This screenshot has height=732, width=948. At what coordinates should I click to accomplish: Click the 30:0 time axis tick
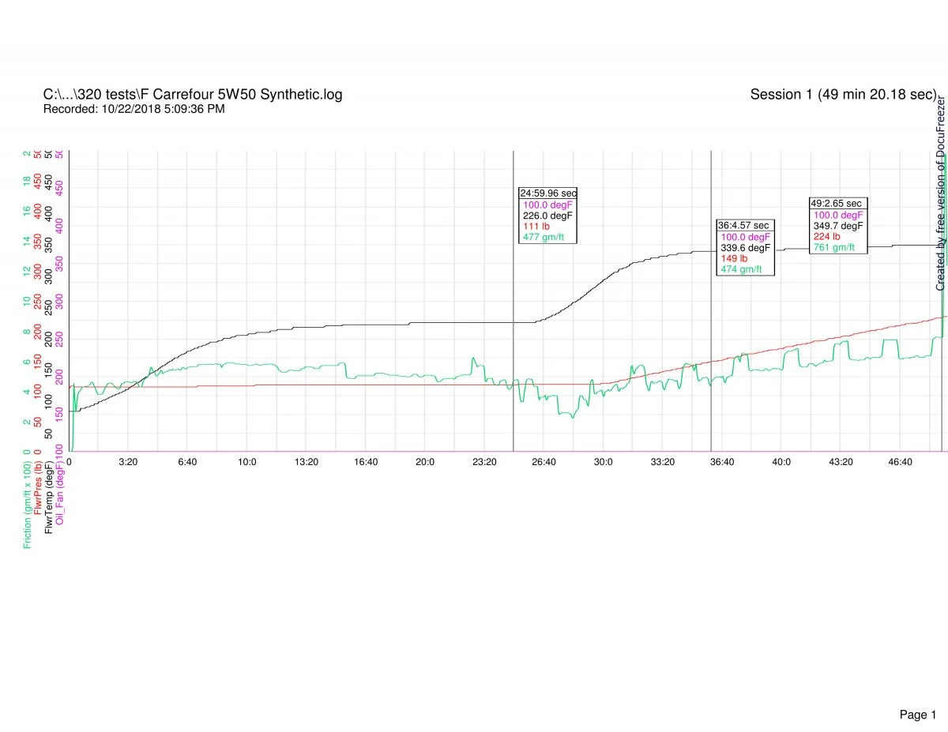coord(604,462)
